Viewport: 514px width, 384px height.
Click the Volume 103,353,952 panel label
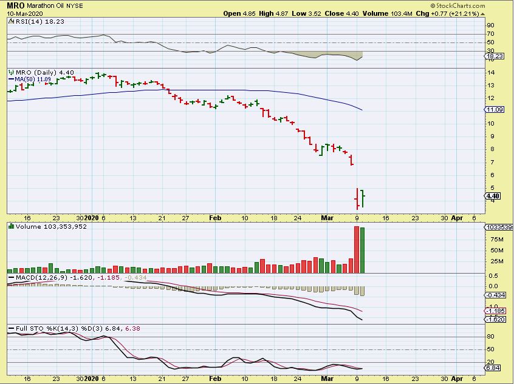[51, 226]
